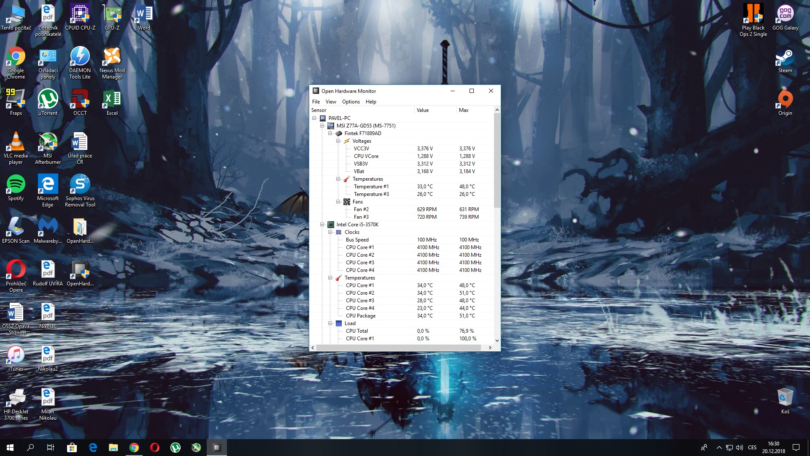Collapse the Voltages tree node
The image size is (810, 456).
click(338, 141)
